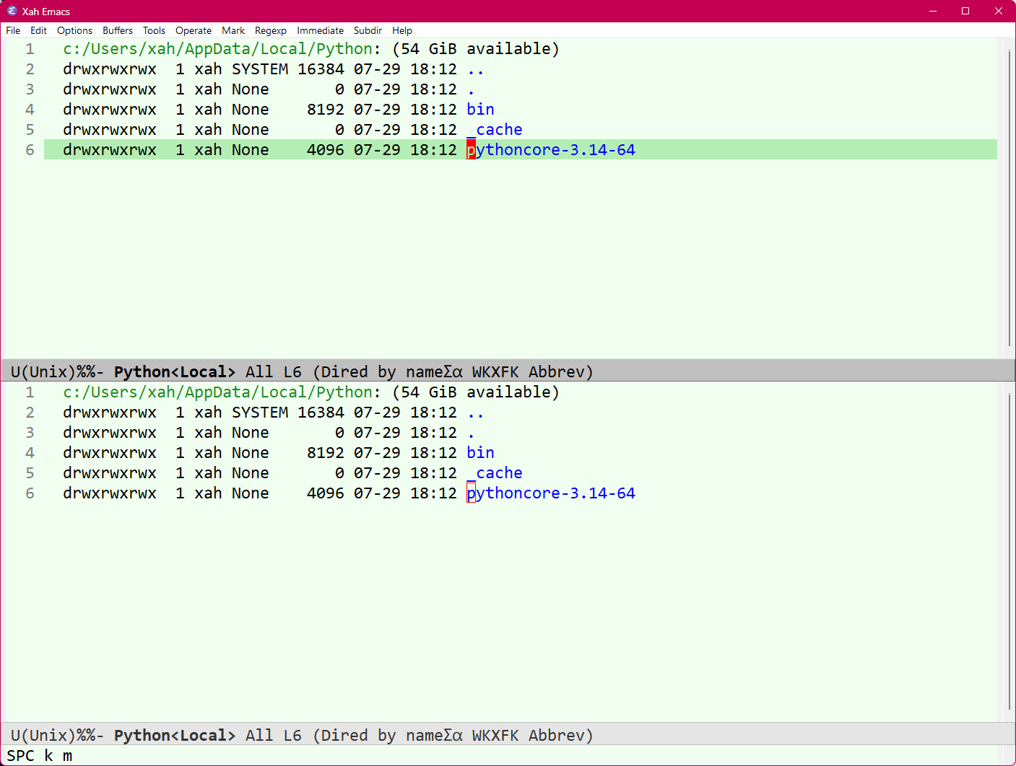The width and height of the screenshot is (1016, 766).
Task: Close the Xah Emacs window
Action: (999, 11)
